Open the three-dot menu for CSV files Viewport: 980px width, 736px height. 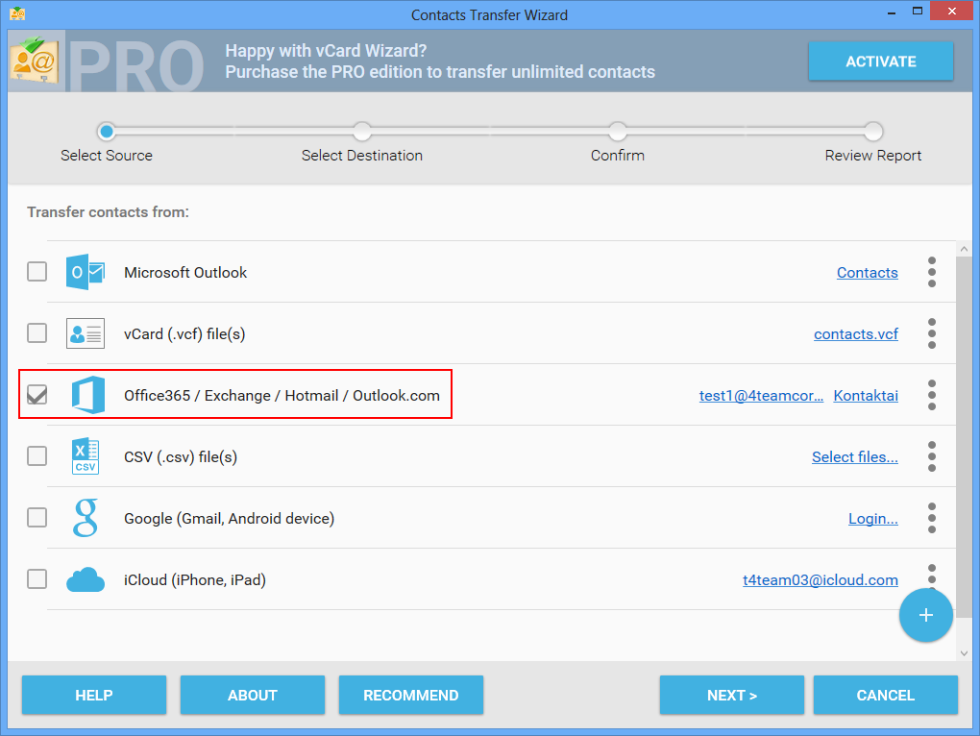(x=932, y=456)
